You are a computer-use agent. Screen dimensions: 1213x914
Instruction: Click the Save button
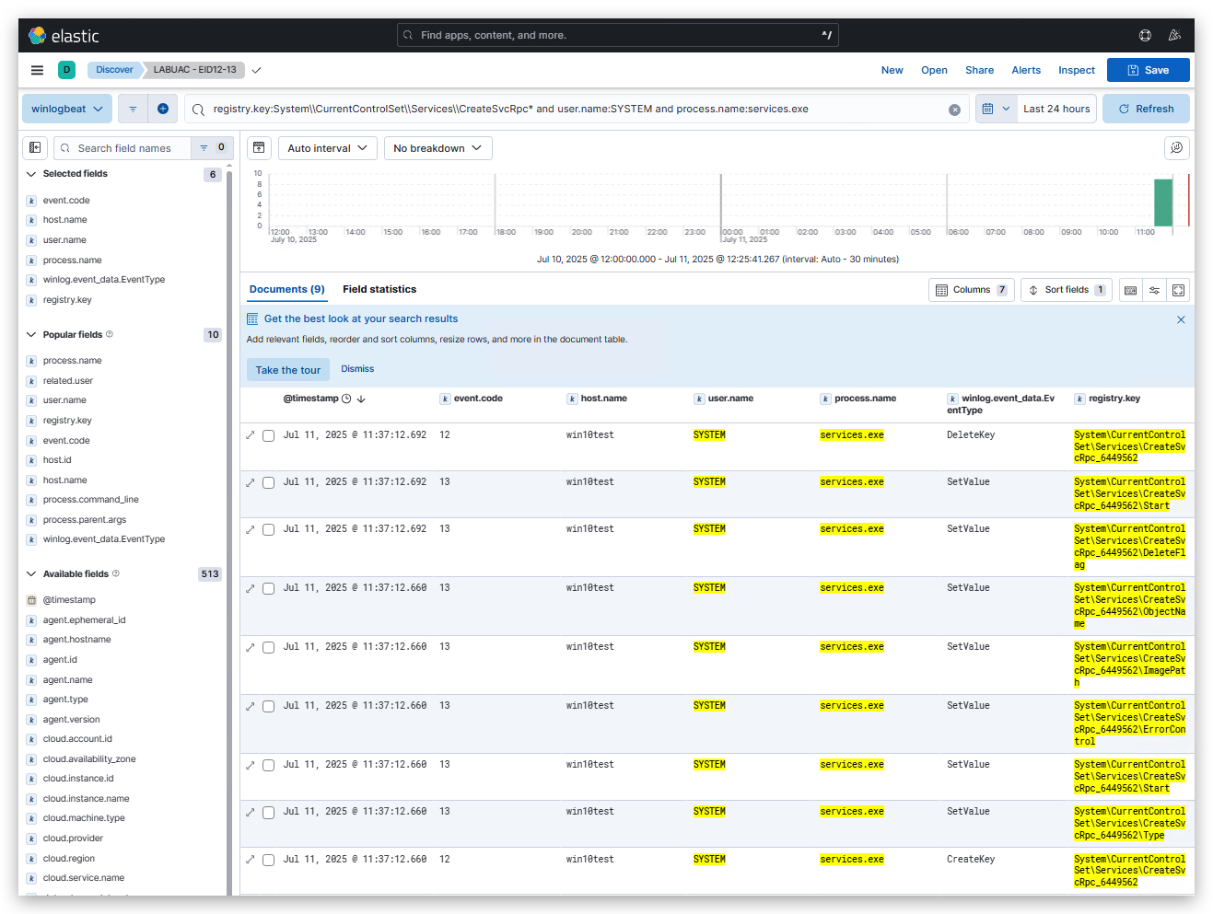tap(1148, 70)
